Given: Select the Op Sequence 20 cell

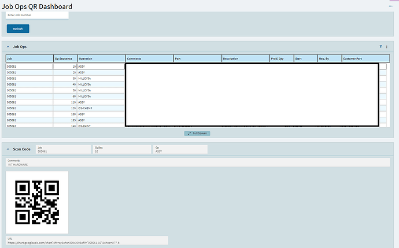Looking at the screenshot, I should pos(65,72).
